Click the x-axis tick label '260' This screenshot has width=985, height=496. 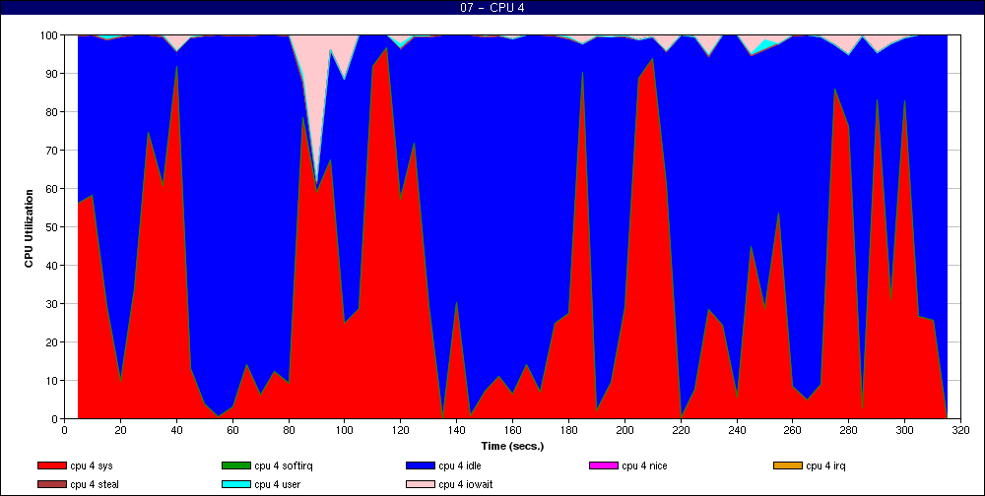pyautogui.click(x=793, y=430)
